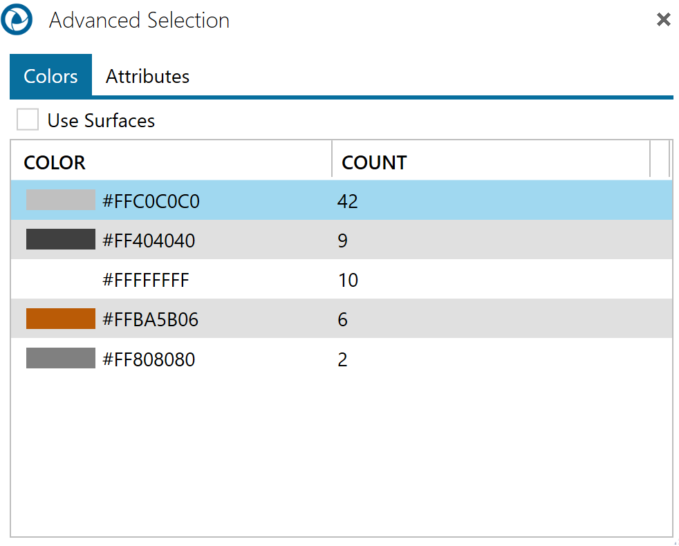The height and width of the screenshot is (546, 679).
Task: Enable the Use Surfaces checkbox
Action: (x=28, y=120)
